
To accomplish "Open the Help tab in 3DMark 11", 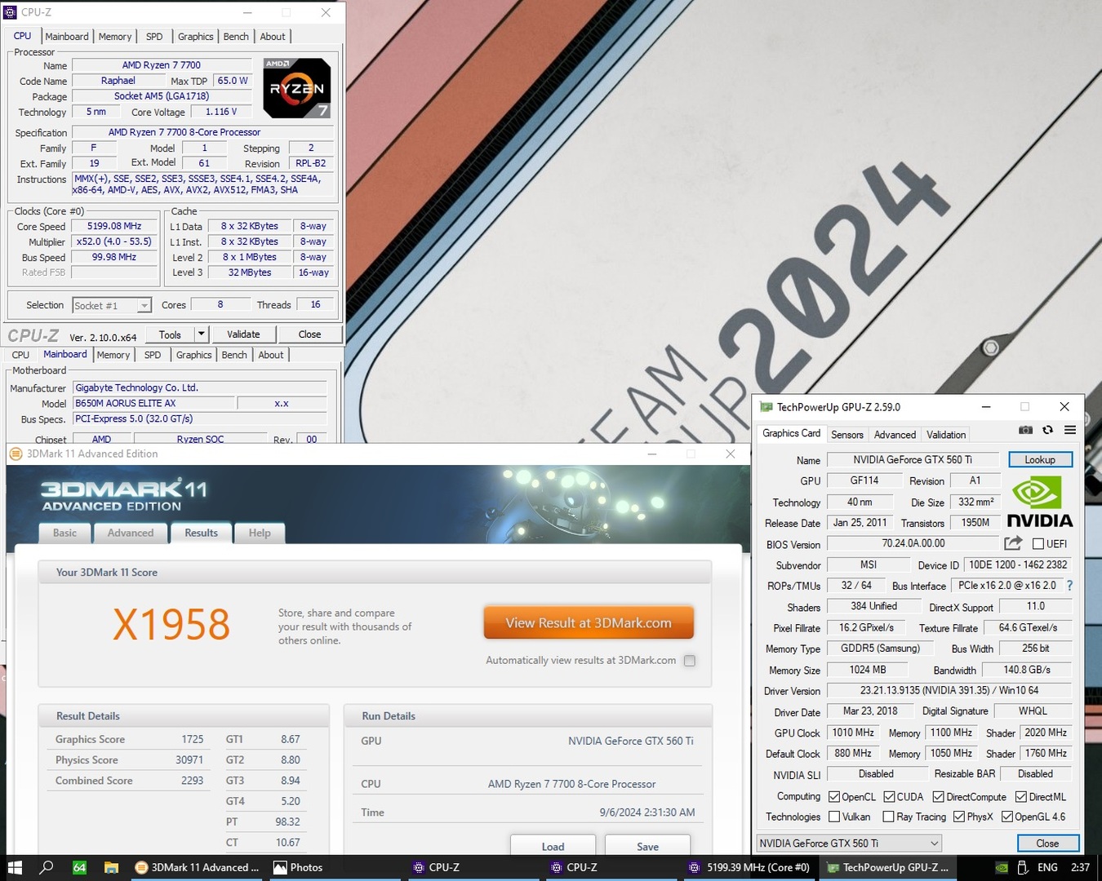I will point(260,533).
